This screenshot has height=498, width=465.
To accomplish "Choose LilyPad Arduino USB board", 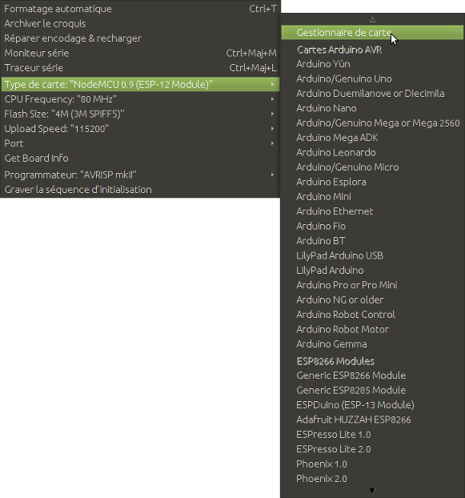I will tap(372, 255).
